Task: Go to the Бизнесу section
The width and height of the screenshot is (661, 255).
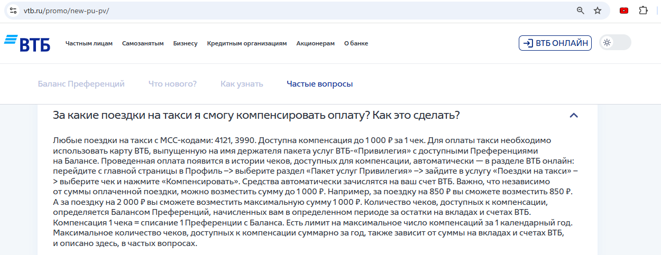Action: 185,43
